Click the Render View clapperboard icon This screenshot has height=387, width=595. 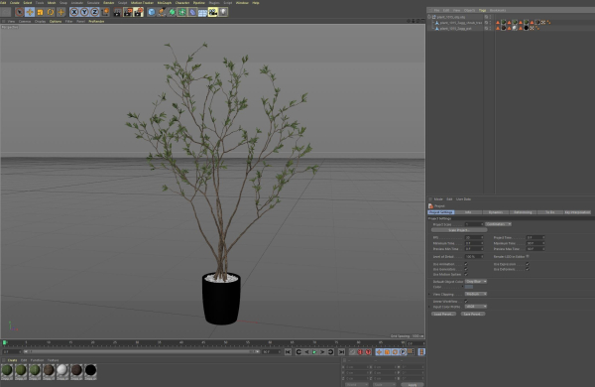(x=117, y=12)
